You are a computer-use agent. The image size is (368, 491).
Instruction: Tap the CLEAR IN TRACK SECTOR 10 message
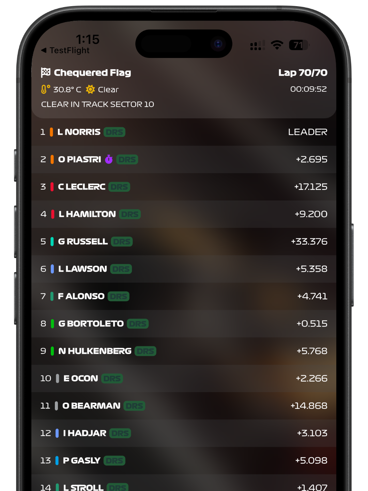tap(97, 104)
